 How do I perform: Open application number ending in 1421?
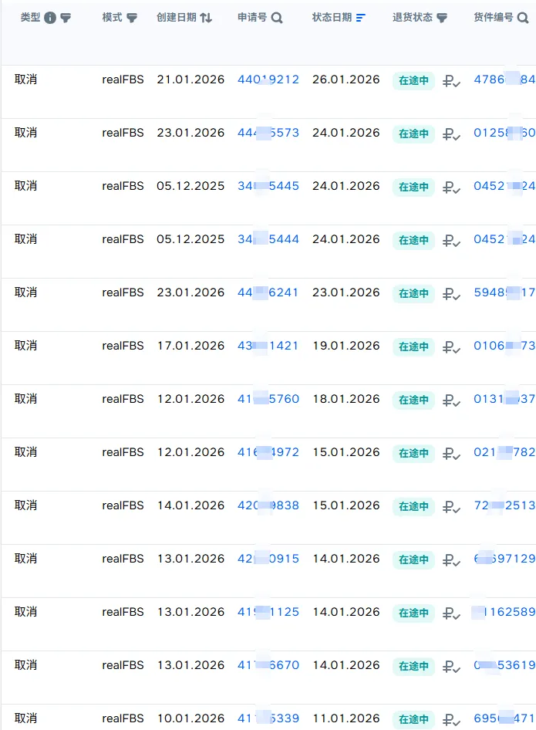(268, 346)
